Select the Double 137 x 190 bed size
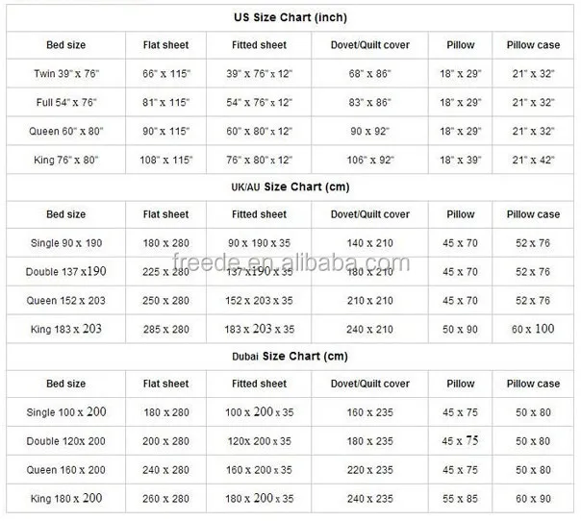The width and height of the screenshot is (581, 521). tap(66, 271)
